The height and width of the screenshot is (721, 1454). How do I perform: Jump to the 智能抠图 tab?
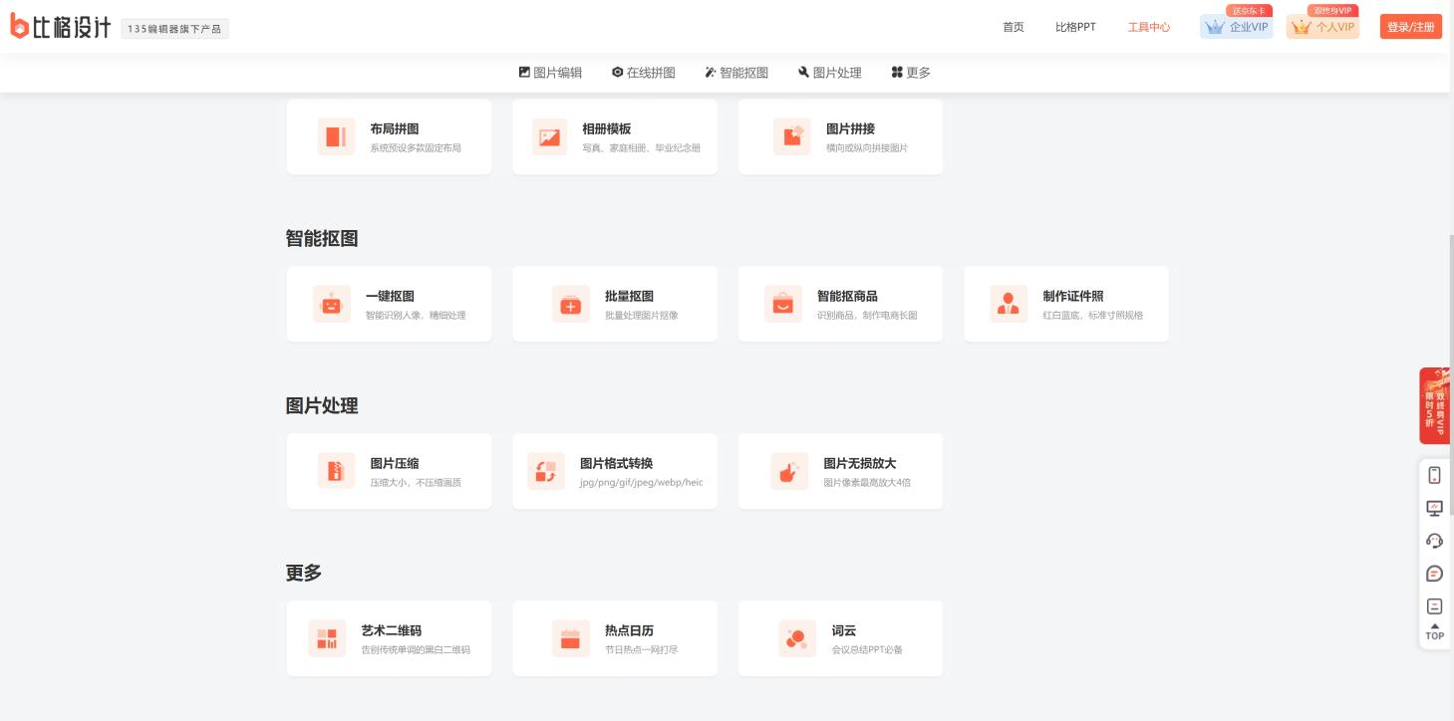pos(736,73)
